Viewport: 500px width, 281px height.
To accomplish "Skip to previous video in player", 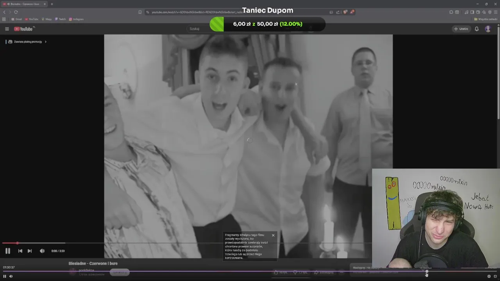I will pos(20,251).
